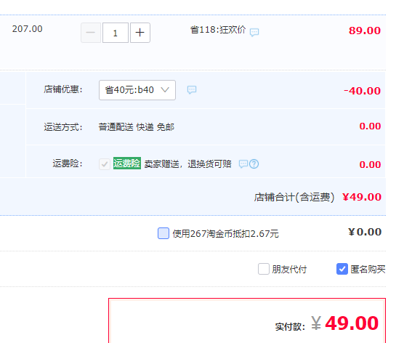Click the 省118:狂欢价 promotion text
Viewport: 412px width, 343px height.
(x=218, y=30)
